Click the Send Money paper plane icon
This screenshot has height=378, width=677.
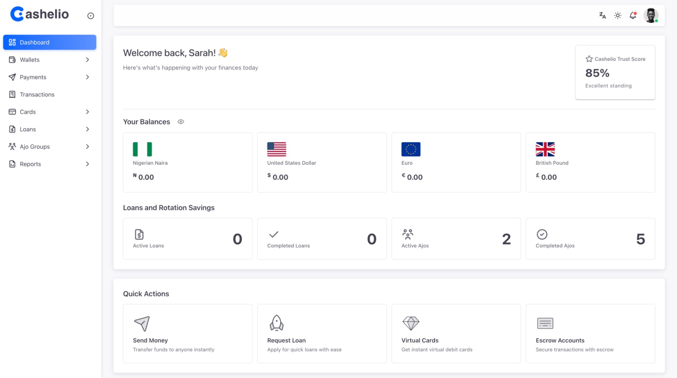tap(142, 324)
